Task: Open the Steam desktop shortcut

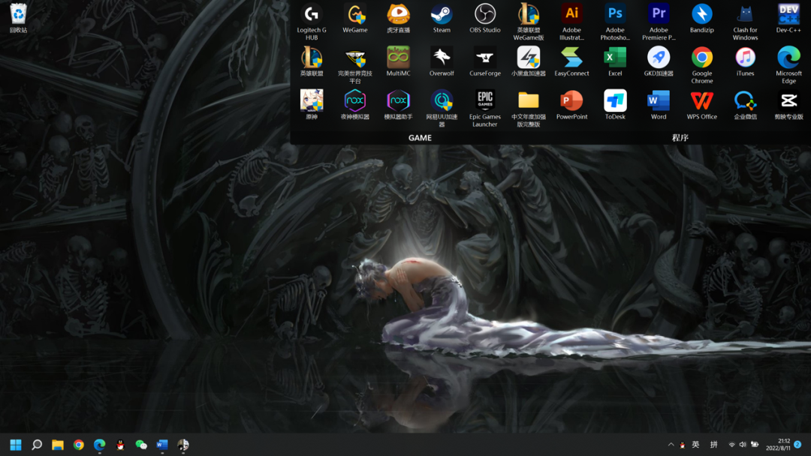Action: tap(442, 15)
